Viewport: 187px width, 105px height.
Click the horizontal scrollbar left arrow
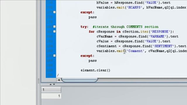pyautogui.click(x=59, y=80)
